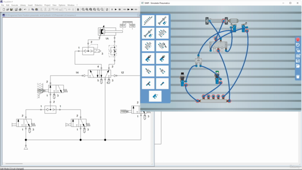Click the OU shuttle valve on the SMP board
This screenshot has width=302, height=170.
click(x=198, y=61)
